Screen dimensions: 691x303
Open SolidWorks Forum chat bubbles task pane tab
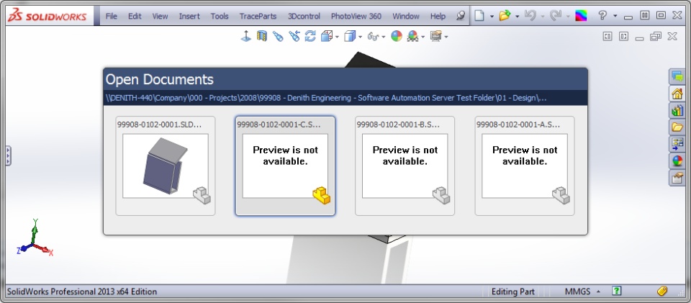(677, 76)
